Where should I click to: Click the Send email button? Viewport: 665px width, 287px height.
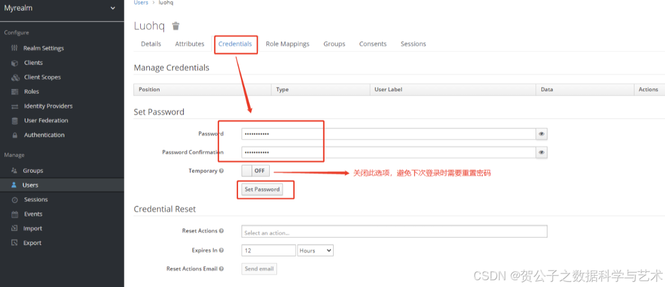(259, 269)
